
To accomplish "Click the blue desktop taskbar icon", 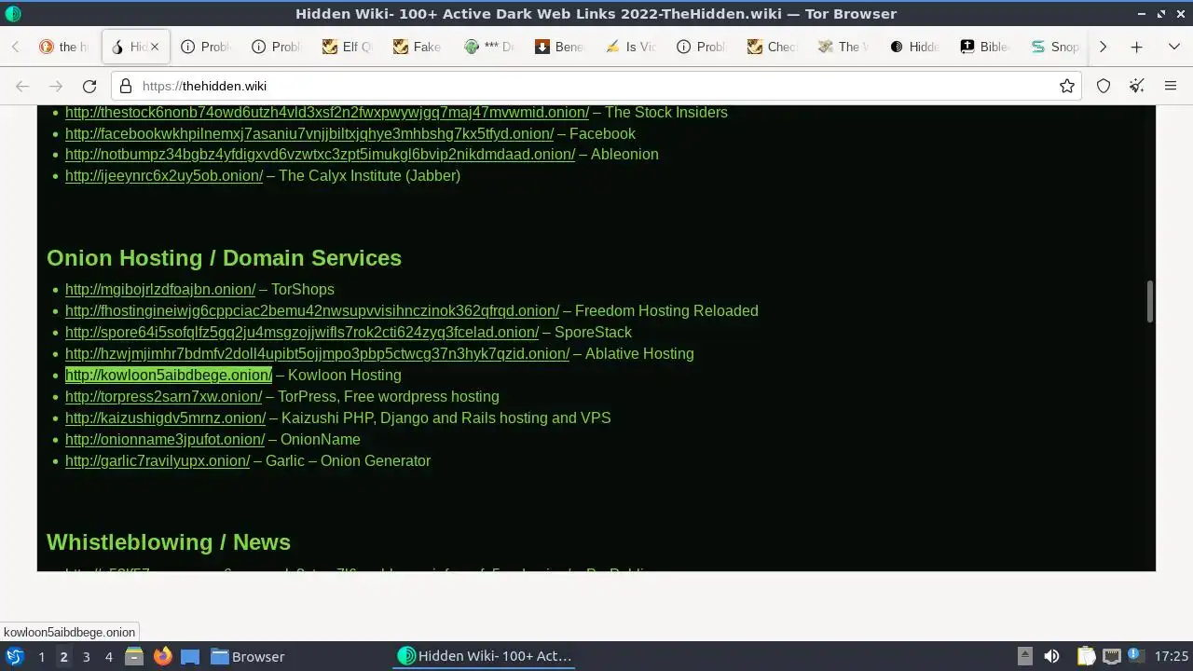I will (190, 656).
